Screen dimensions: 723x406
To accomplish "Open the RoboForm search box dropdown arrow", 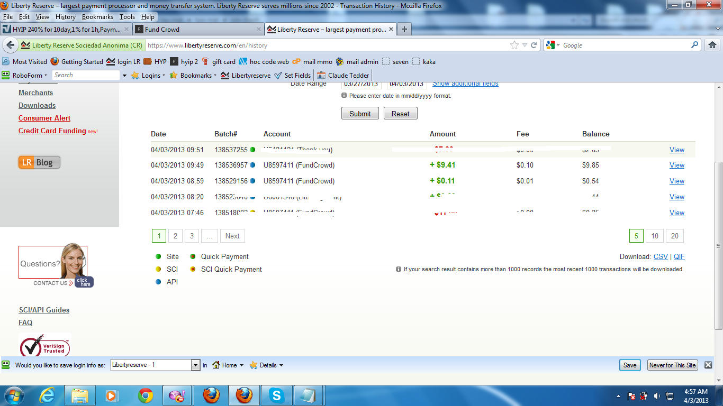I will coord(124,76).
